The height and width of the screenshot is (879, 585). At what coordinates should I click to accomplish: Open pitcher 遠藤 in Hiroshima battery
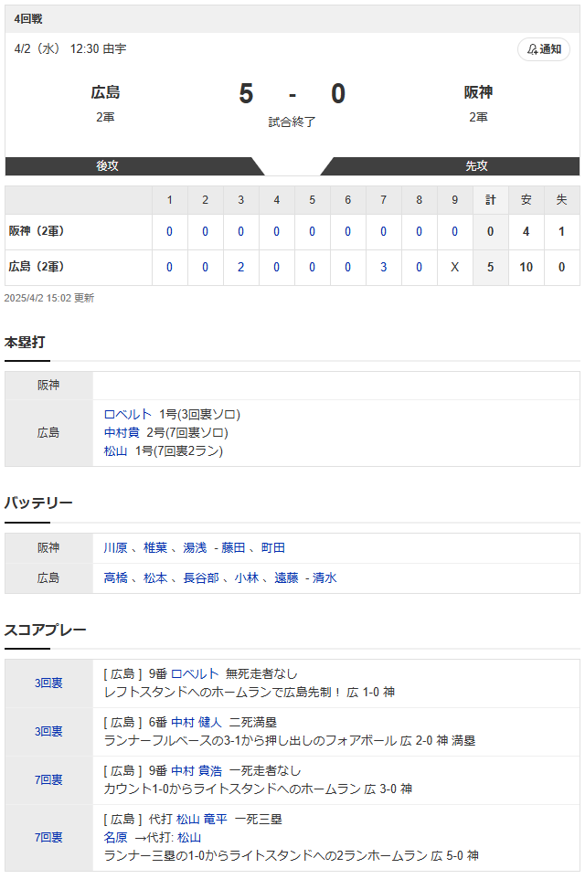click(x=286, y=578)
